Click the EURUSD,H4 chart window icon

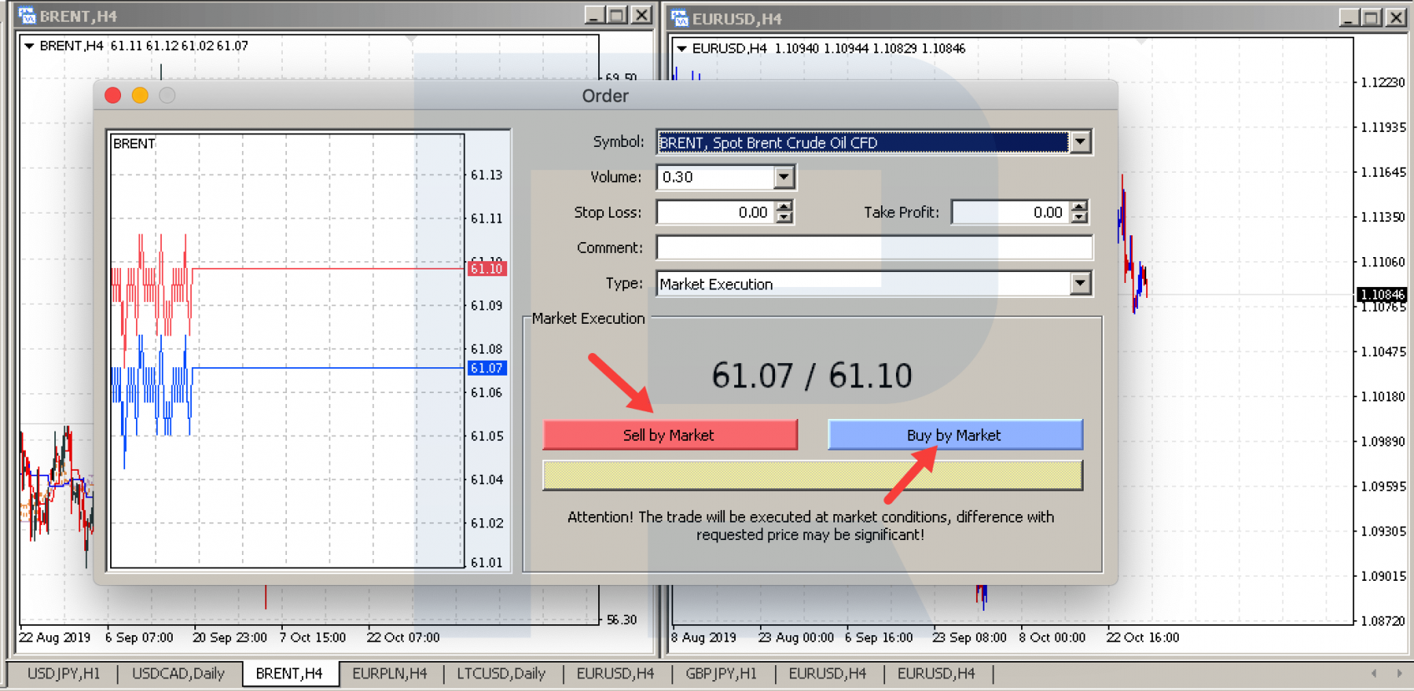coord(680,18)
